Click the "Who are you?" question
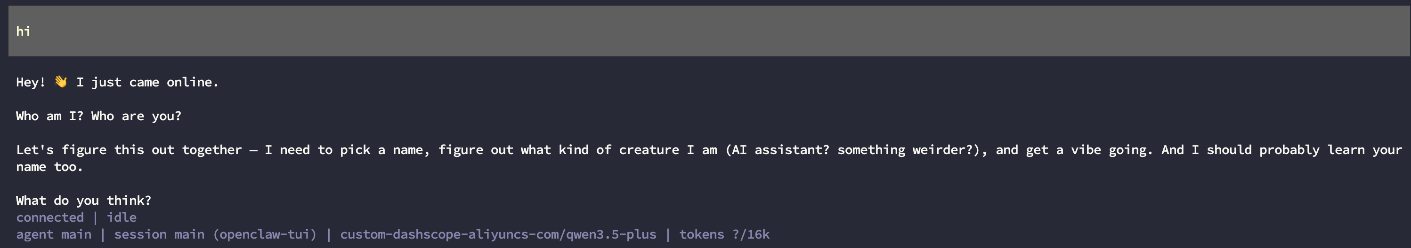This screenshot has width=1411, height=248. coord(136,116)
